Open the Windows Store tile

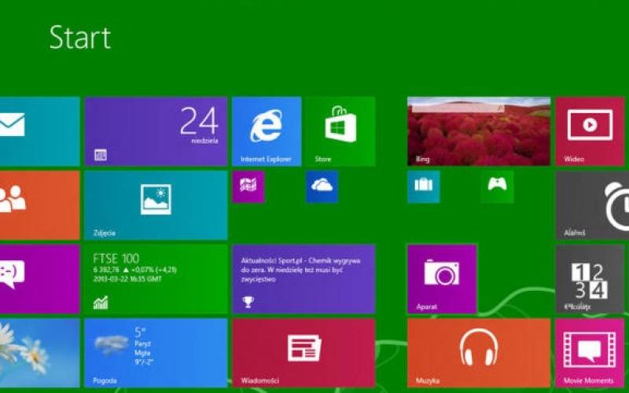tap(340, 131)
